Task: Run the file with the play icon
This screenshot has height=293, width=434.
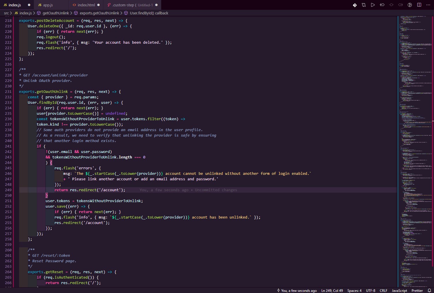Action: click(373, 5)
